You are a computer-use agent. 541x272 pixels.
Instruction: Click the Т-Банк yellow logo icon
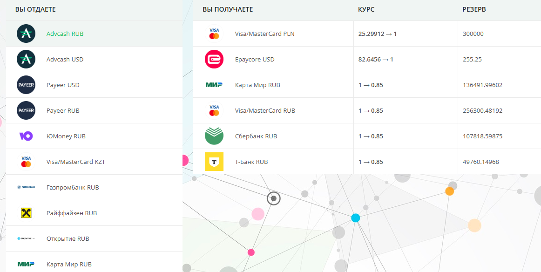214,162
